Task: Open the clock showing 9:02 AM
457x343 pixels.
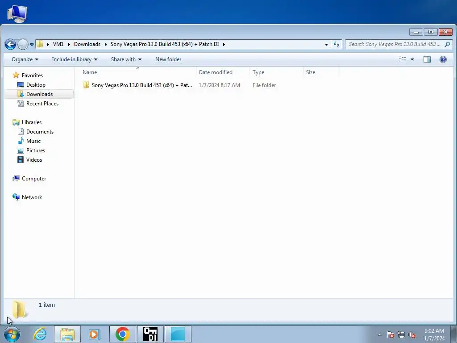Action: coord(434,334)
